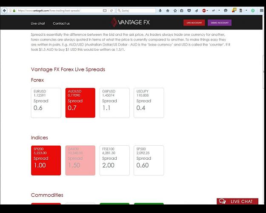Click the paper plane send icon
This screenshot has height=213, width=266.
196,11
